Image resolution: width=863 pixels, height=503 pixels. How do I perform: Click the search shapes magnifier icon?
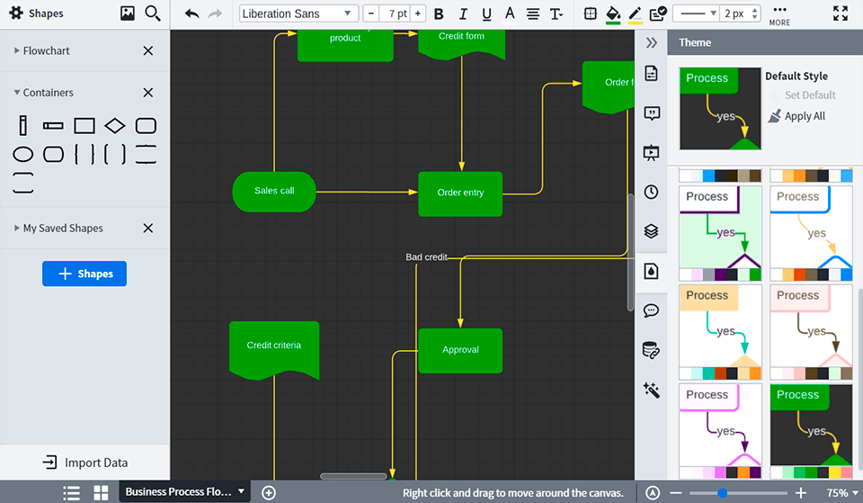pyautogui.click(x=153, y=13)
